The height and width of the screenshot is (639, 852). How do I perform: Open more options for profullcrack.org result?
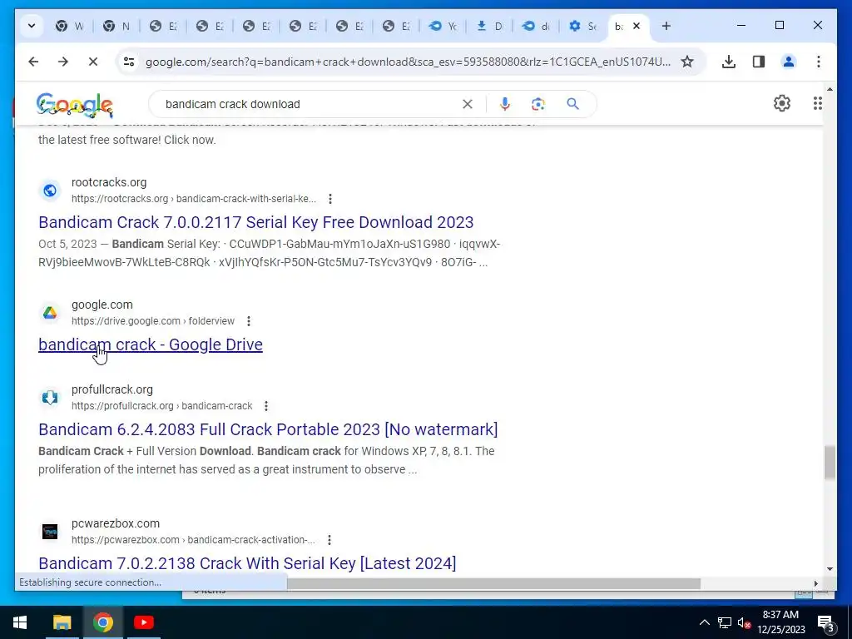pyautogui.click(x=265, y=406)
